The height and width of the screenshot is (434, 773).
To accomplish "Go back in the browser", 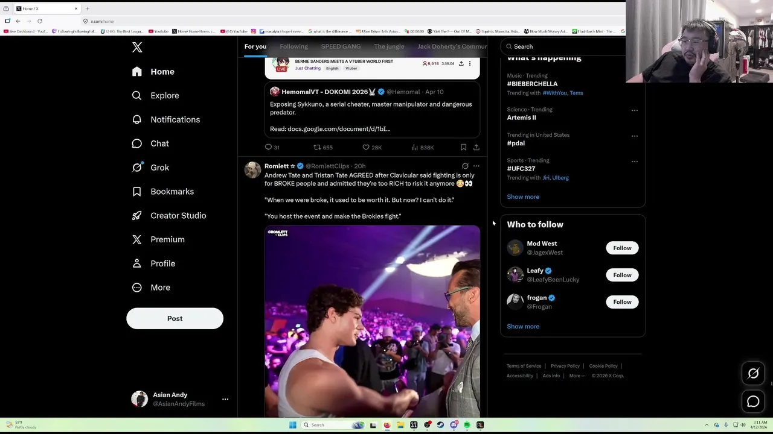I will (x=18, y=21).
